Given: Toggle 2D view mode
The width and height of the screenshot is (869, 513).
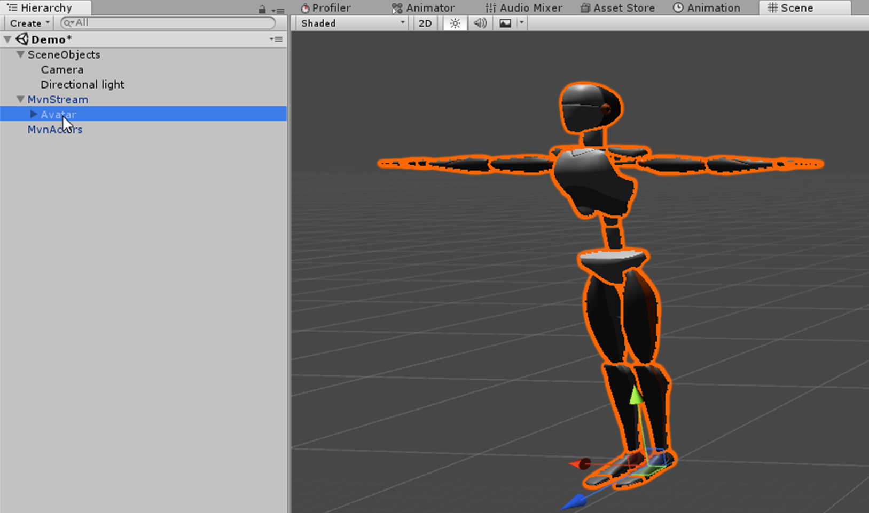Looking at the screenshot, I should tap(425, 23).
